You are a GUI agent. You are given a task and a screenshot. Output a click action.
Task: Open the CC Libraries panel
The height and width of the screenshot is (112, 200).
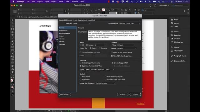point(177,42)
